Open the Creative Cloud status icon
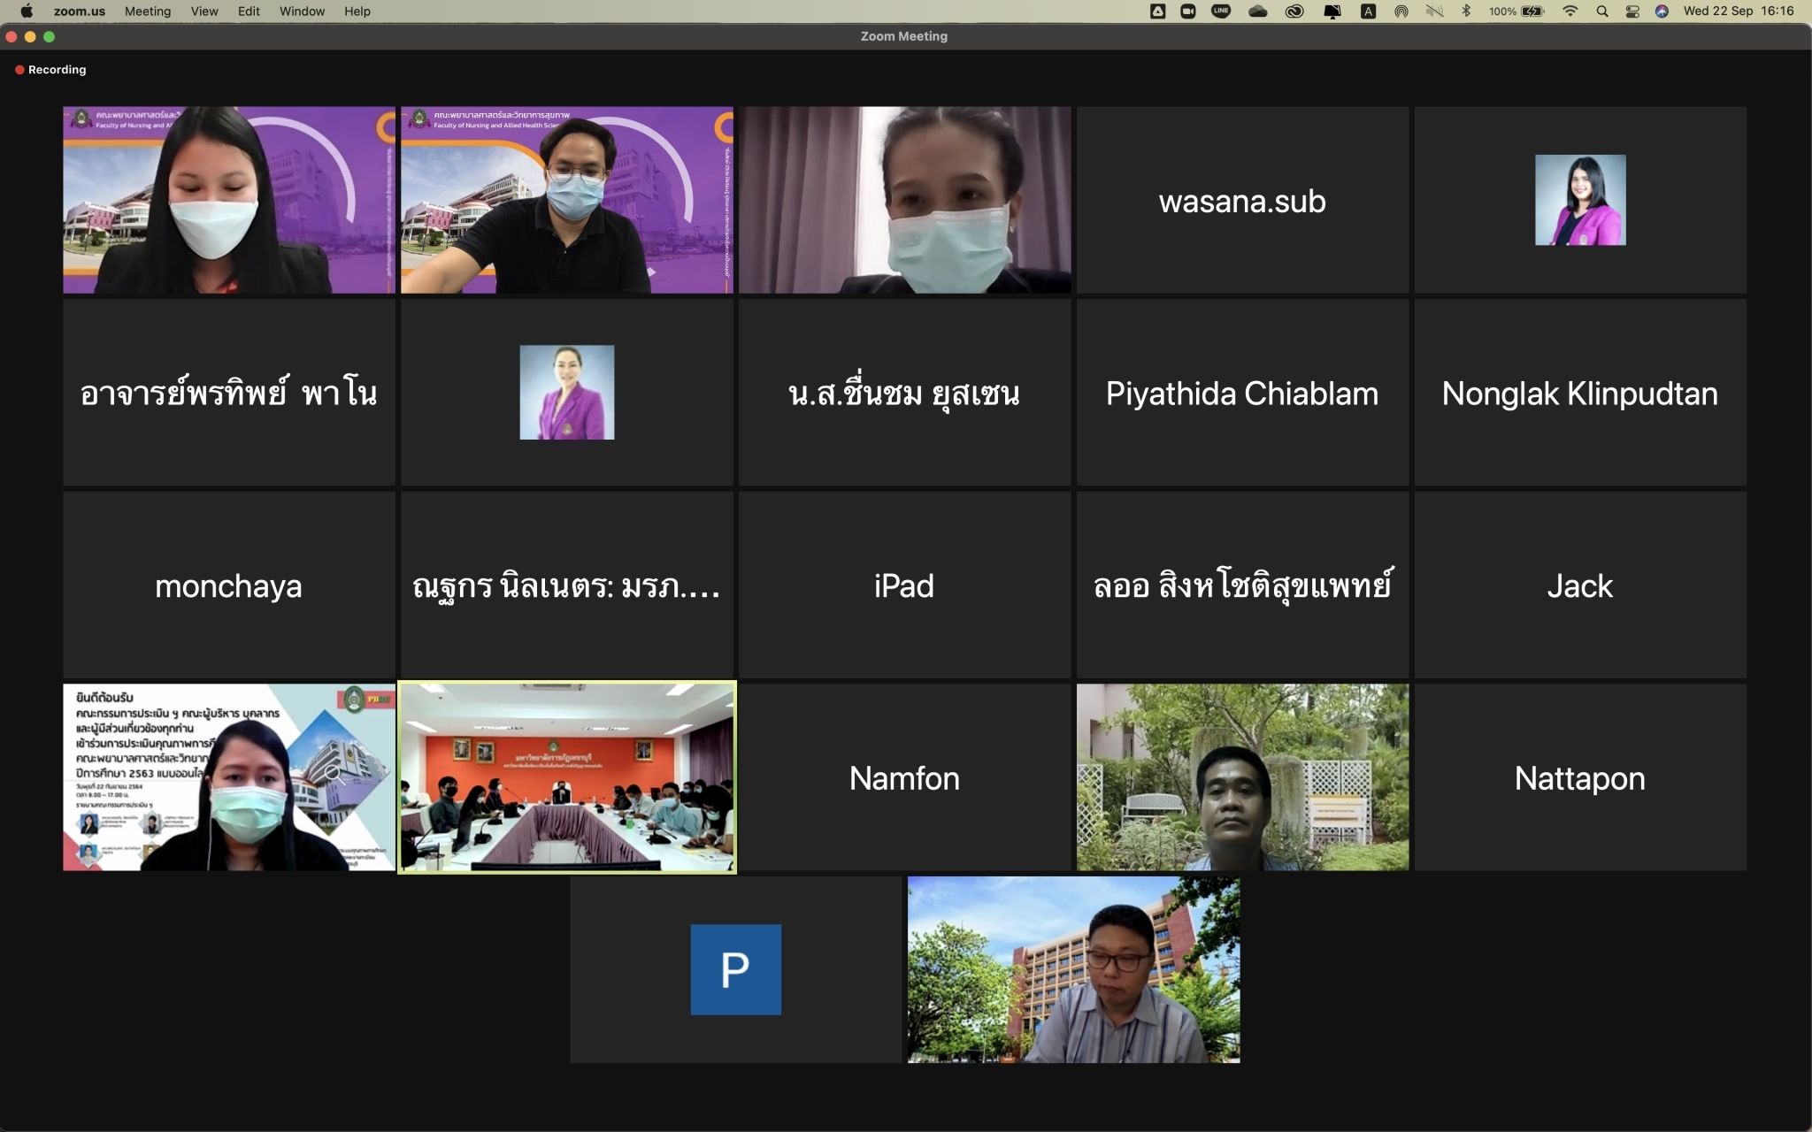Image resolution: width=1812 pixels, height=1132 pixels. (x=1294, y=11)
